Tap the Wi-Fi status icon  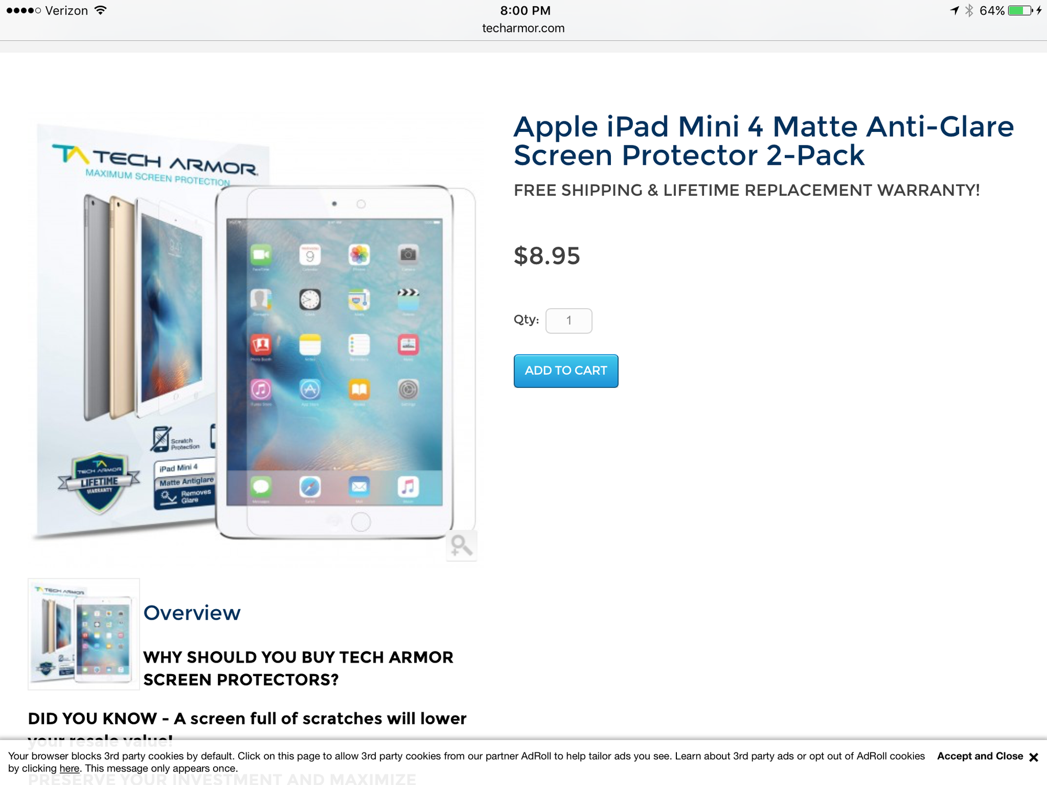(101, 10)
